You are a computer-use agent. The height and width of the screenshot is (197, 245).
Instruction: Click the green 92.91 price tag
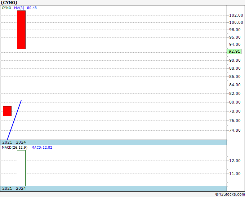pyautogui.click(x=234, y=51)
